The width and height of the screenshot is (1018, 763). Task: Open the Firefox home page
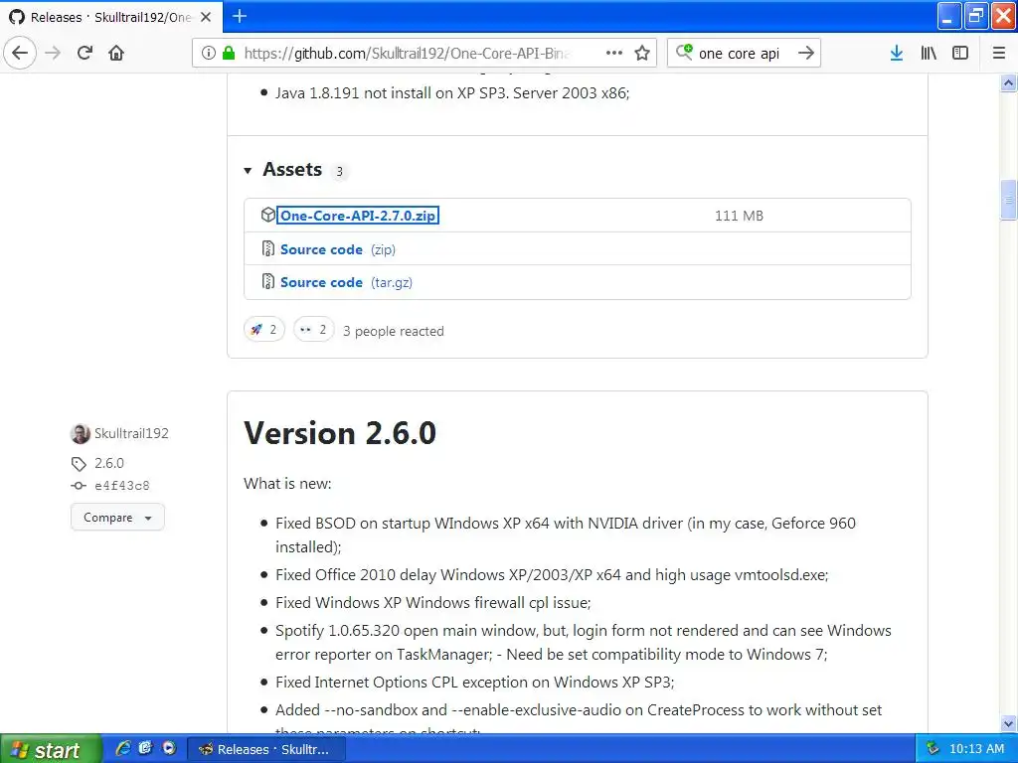tap(116, 53)
